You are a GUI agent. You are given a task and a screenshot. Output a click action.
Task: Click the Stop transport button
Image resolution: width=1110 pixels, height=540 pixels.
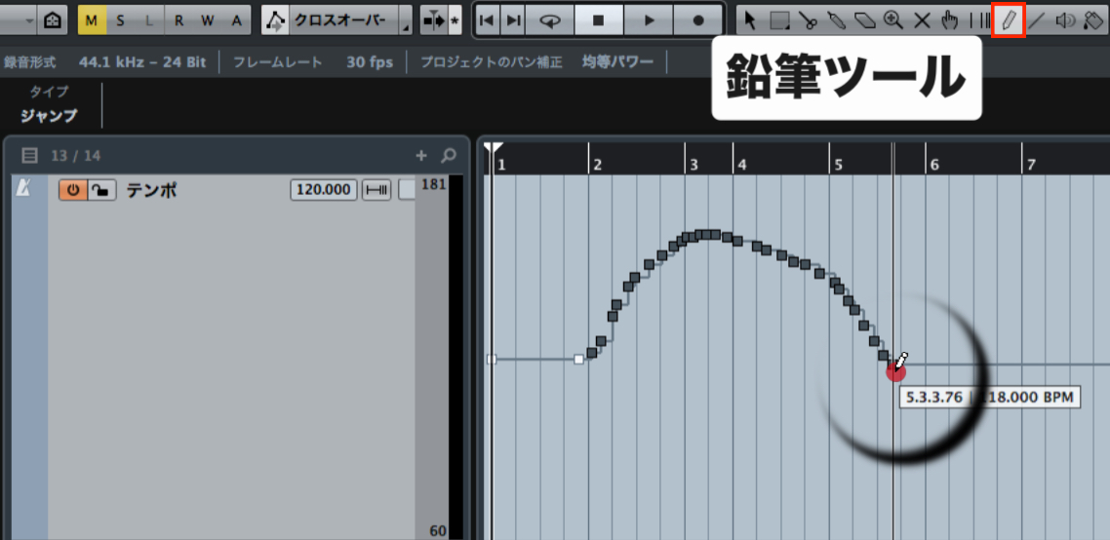599,20
